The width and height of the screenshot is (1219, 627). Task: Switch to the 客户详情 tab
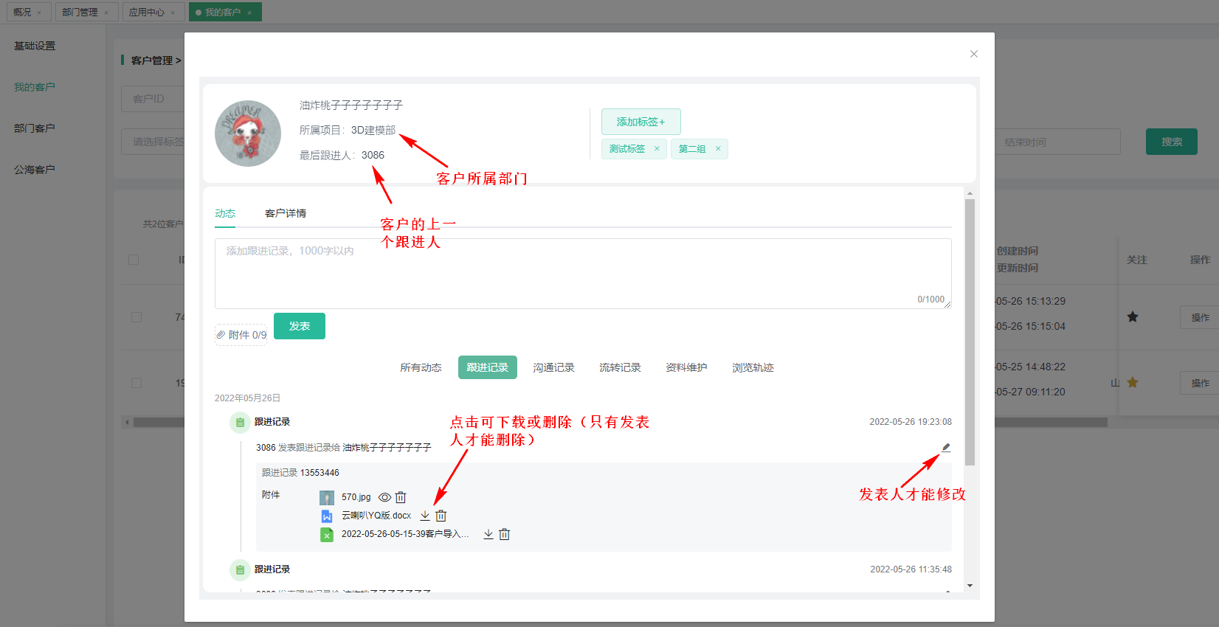click(286, 213)
